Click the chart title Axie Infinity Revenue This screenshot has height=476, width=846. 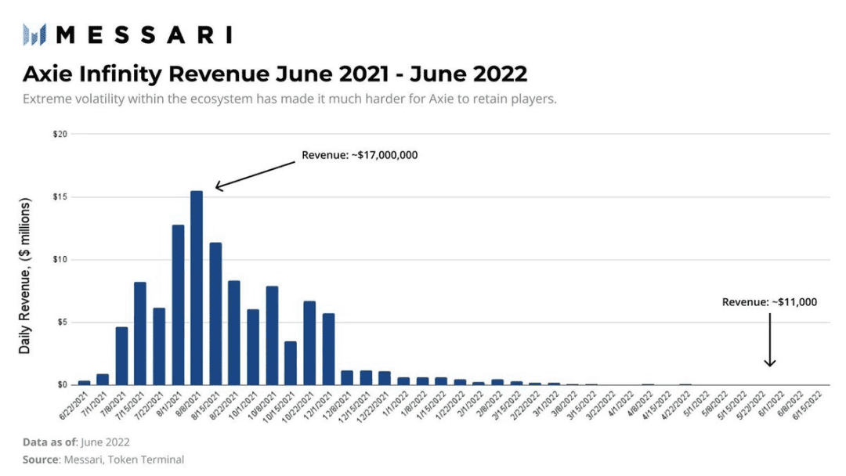(x=275, y=74)
